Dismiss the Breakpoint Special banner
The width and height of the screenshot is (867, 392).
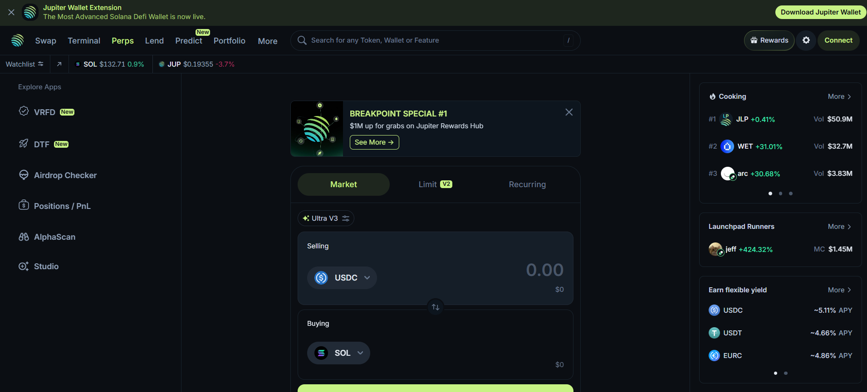pyautogui.click(x=569, y=112)
